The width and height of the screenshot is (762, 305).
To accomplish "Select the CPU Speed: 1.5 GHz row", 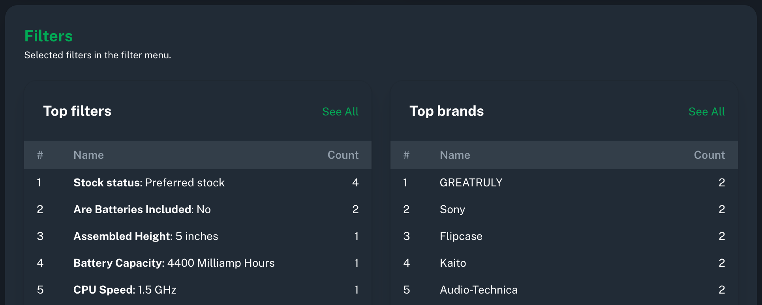I will (x=125, y=290).
